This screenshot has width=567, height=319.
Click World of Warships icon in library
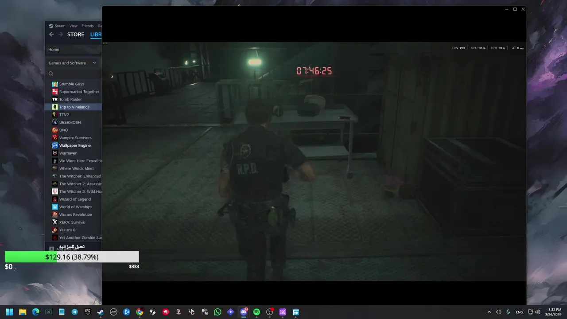click(55, 207)
